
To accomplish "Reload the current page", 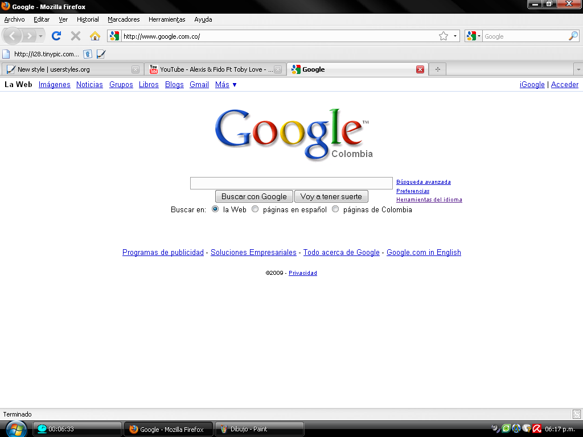I will [x=56, y=36].
